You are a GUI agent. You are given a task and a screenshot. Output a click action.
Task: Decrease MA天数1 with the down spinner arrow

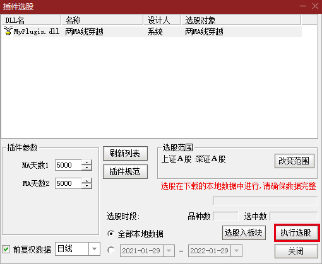(87, 168)
